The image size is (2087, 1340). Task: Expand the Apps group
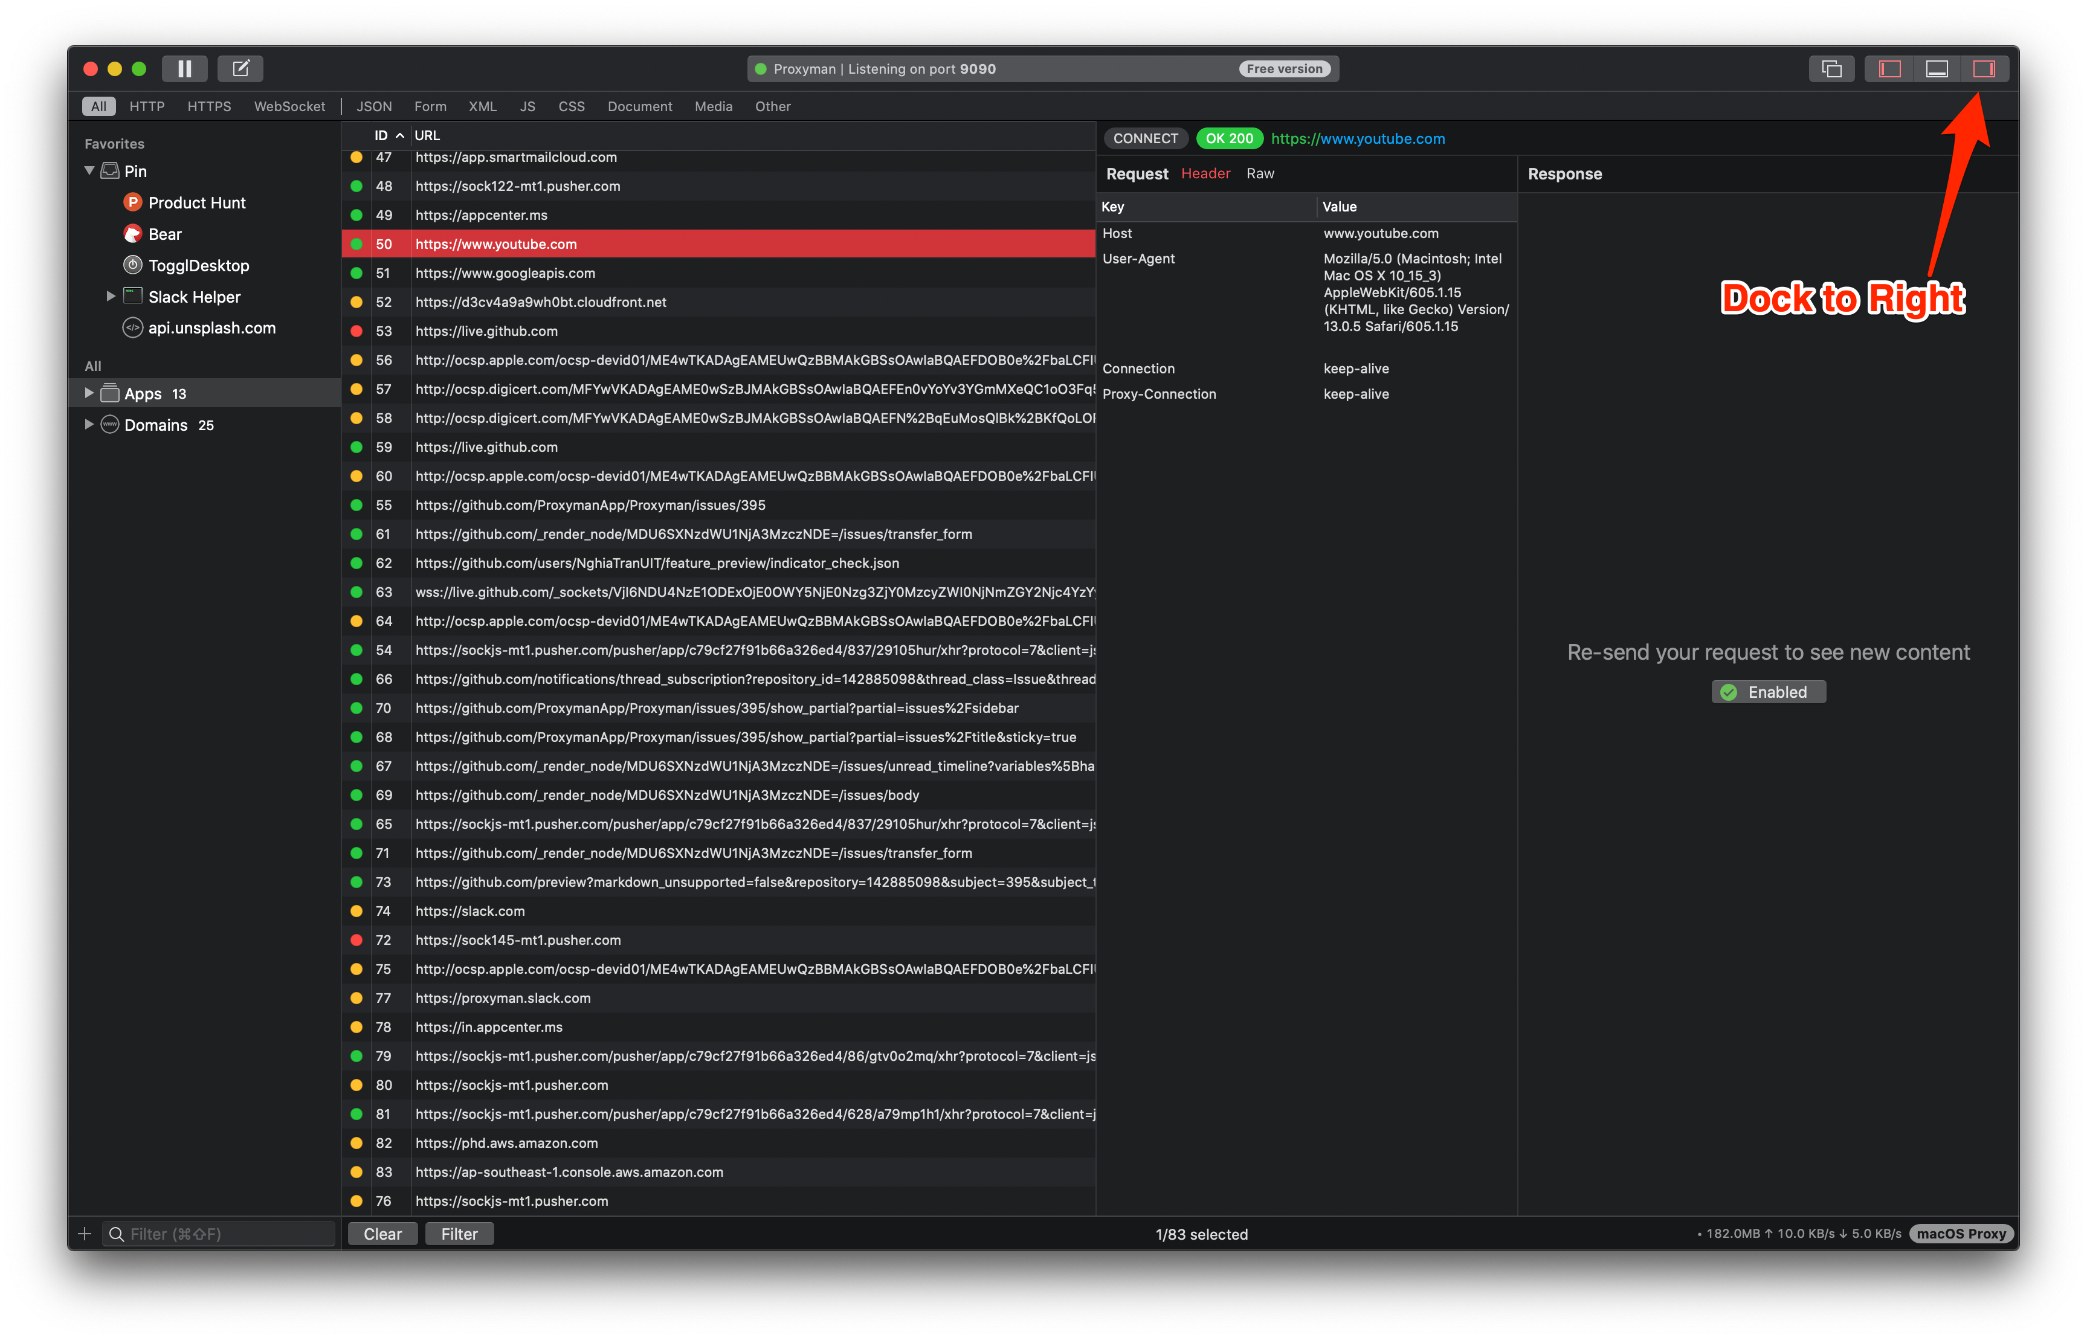(x=89, y=393)
